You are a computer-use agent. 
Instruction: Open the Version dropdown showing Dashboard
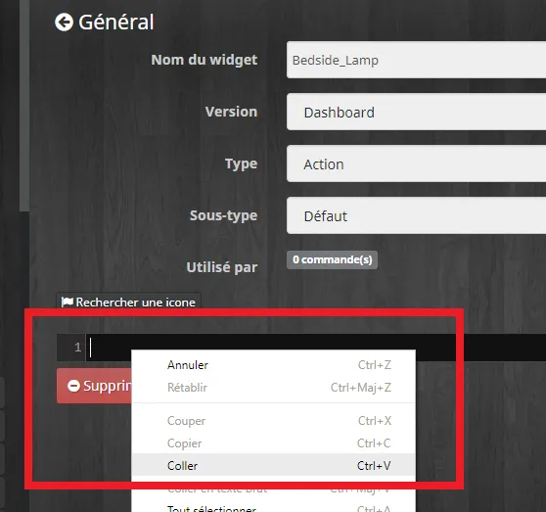(x=416, y=112)
